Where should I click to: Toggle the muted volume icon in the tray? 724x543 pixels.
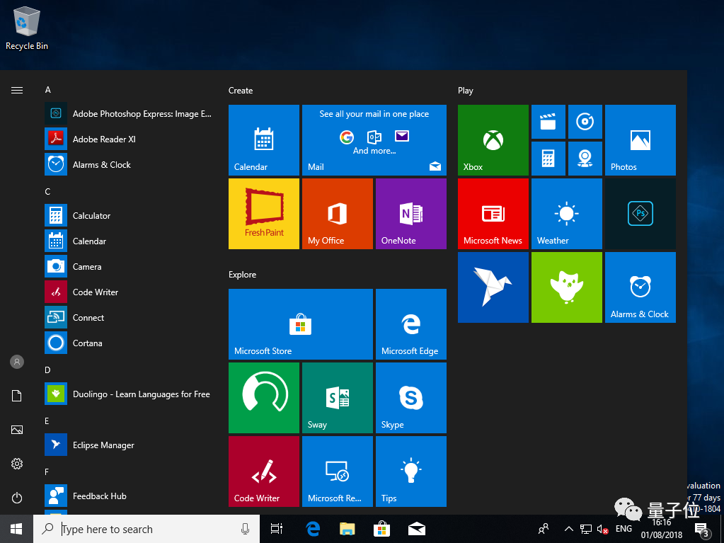[x=603, y=529]
